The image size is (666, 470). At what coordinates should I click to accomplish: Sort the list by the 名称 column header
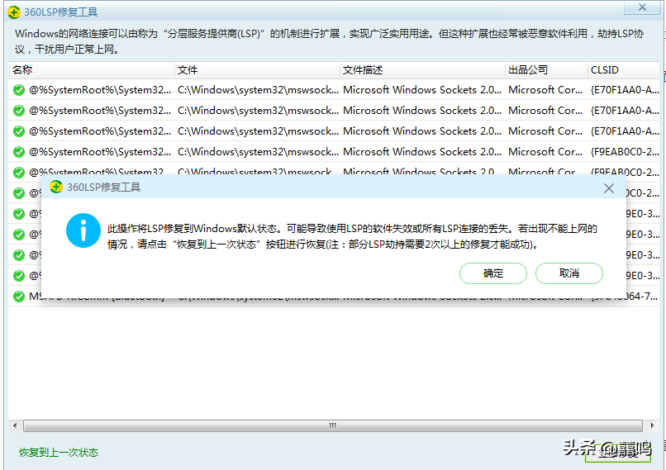coord(92,70)
